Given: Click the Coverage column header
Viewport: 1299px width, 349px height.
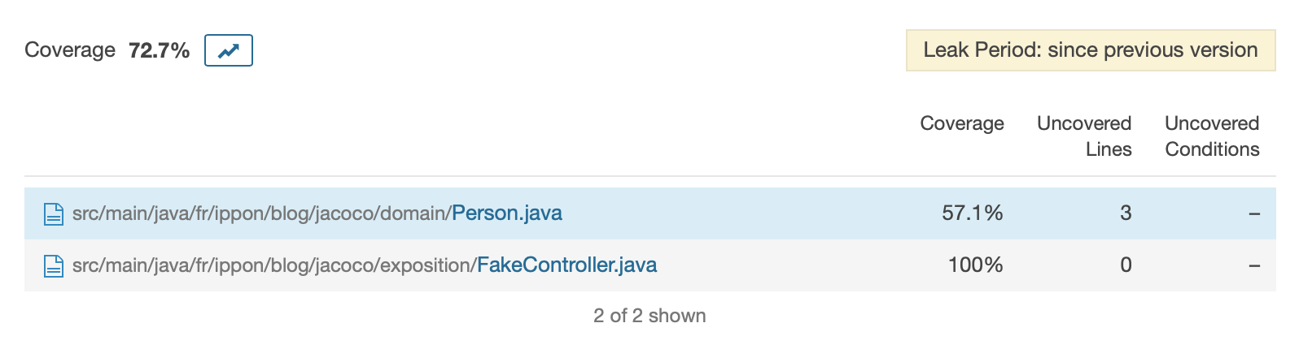Looking at the screenshot, I should click(961, 123).
